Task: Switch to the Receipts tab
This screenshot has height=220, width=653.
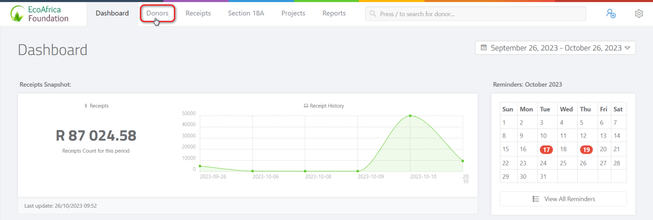Action: [198, 13]
